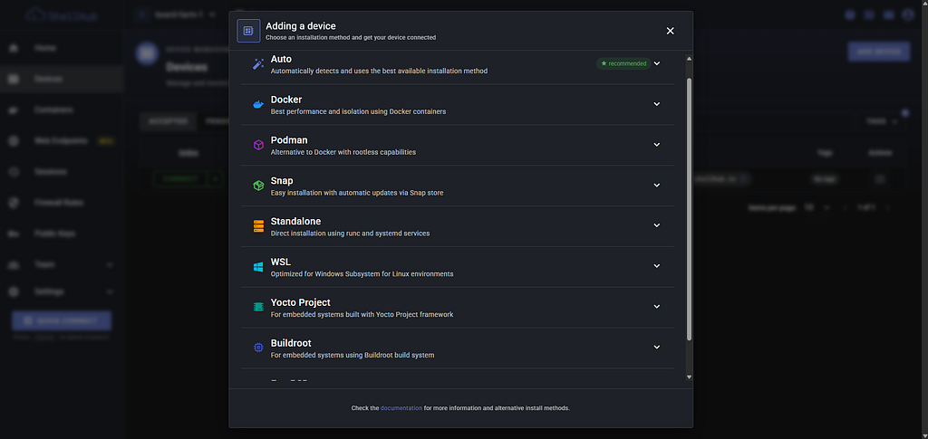Open Sessions in the background sidebar

pyautogui.click(x=62, y=171)
